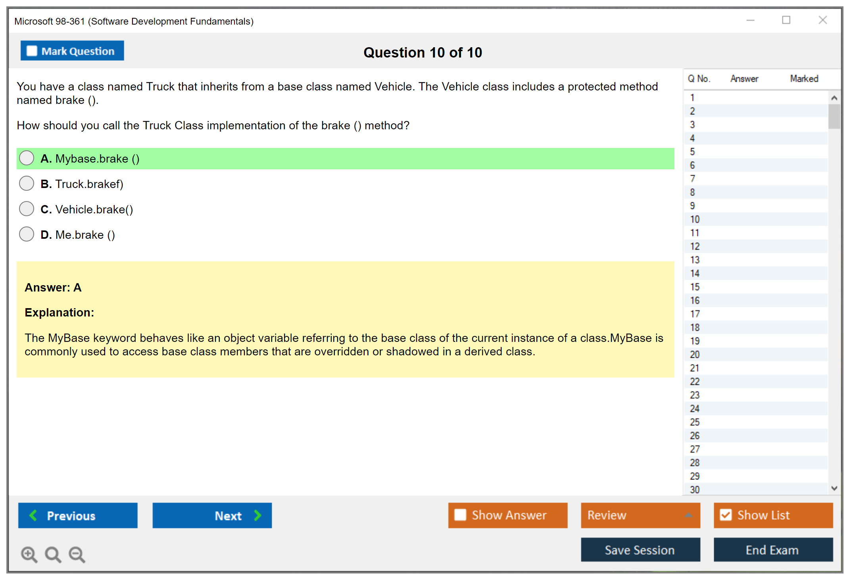Screen dimensions: 853x583
Task: Toggle the Show Answer checkbox
Action: tap(460, 515)
